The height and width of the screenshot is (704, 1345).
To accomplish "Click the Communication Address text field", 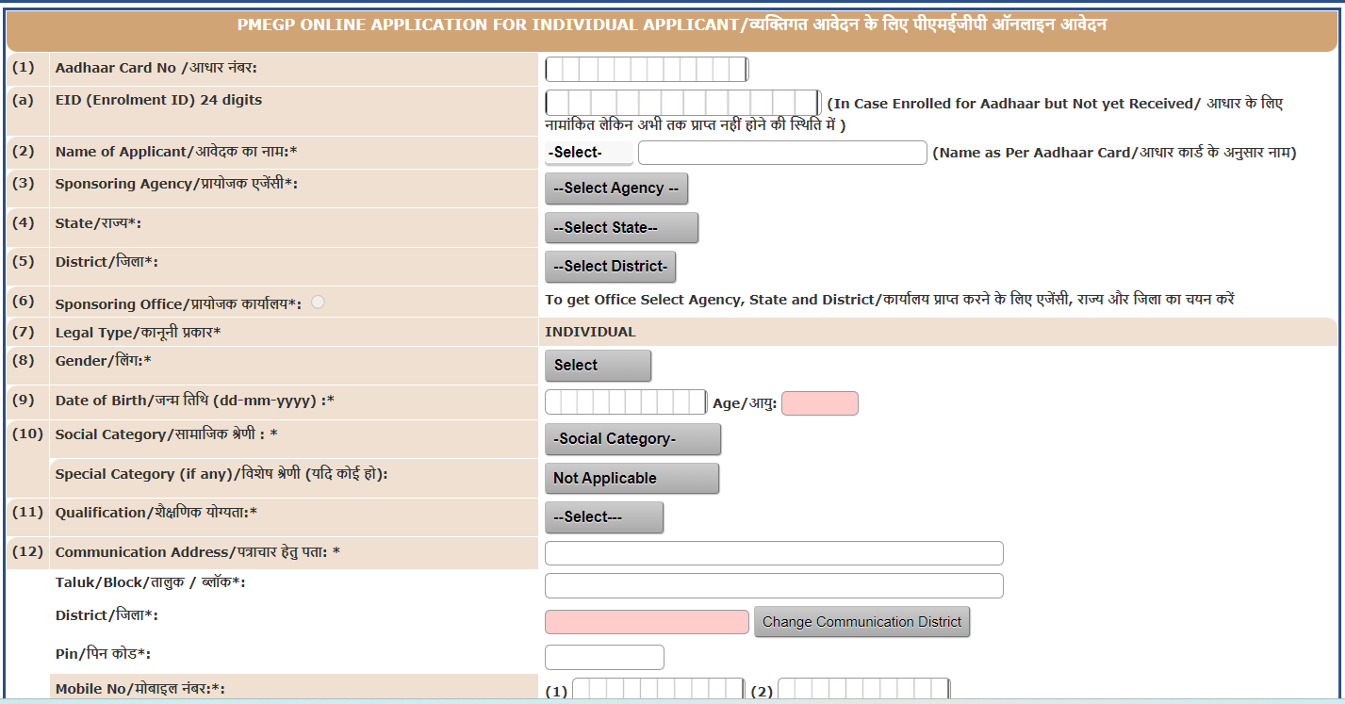I will pos(774,553).
